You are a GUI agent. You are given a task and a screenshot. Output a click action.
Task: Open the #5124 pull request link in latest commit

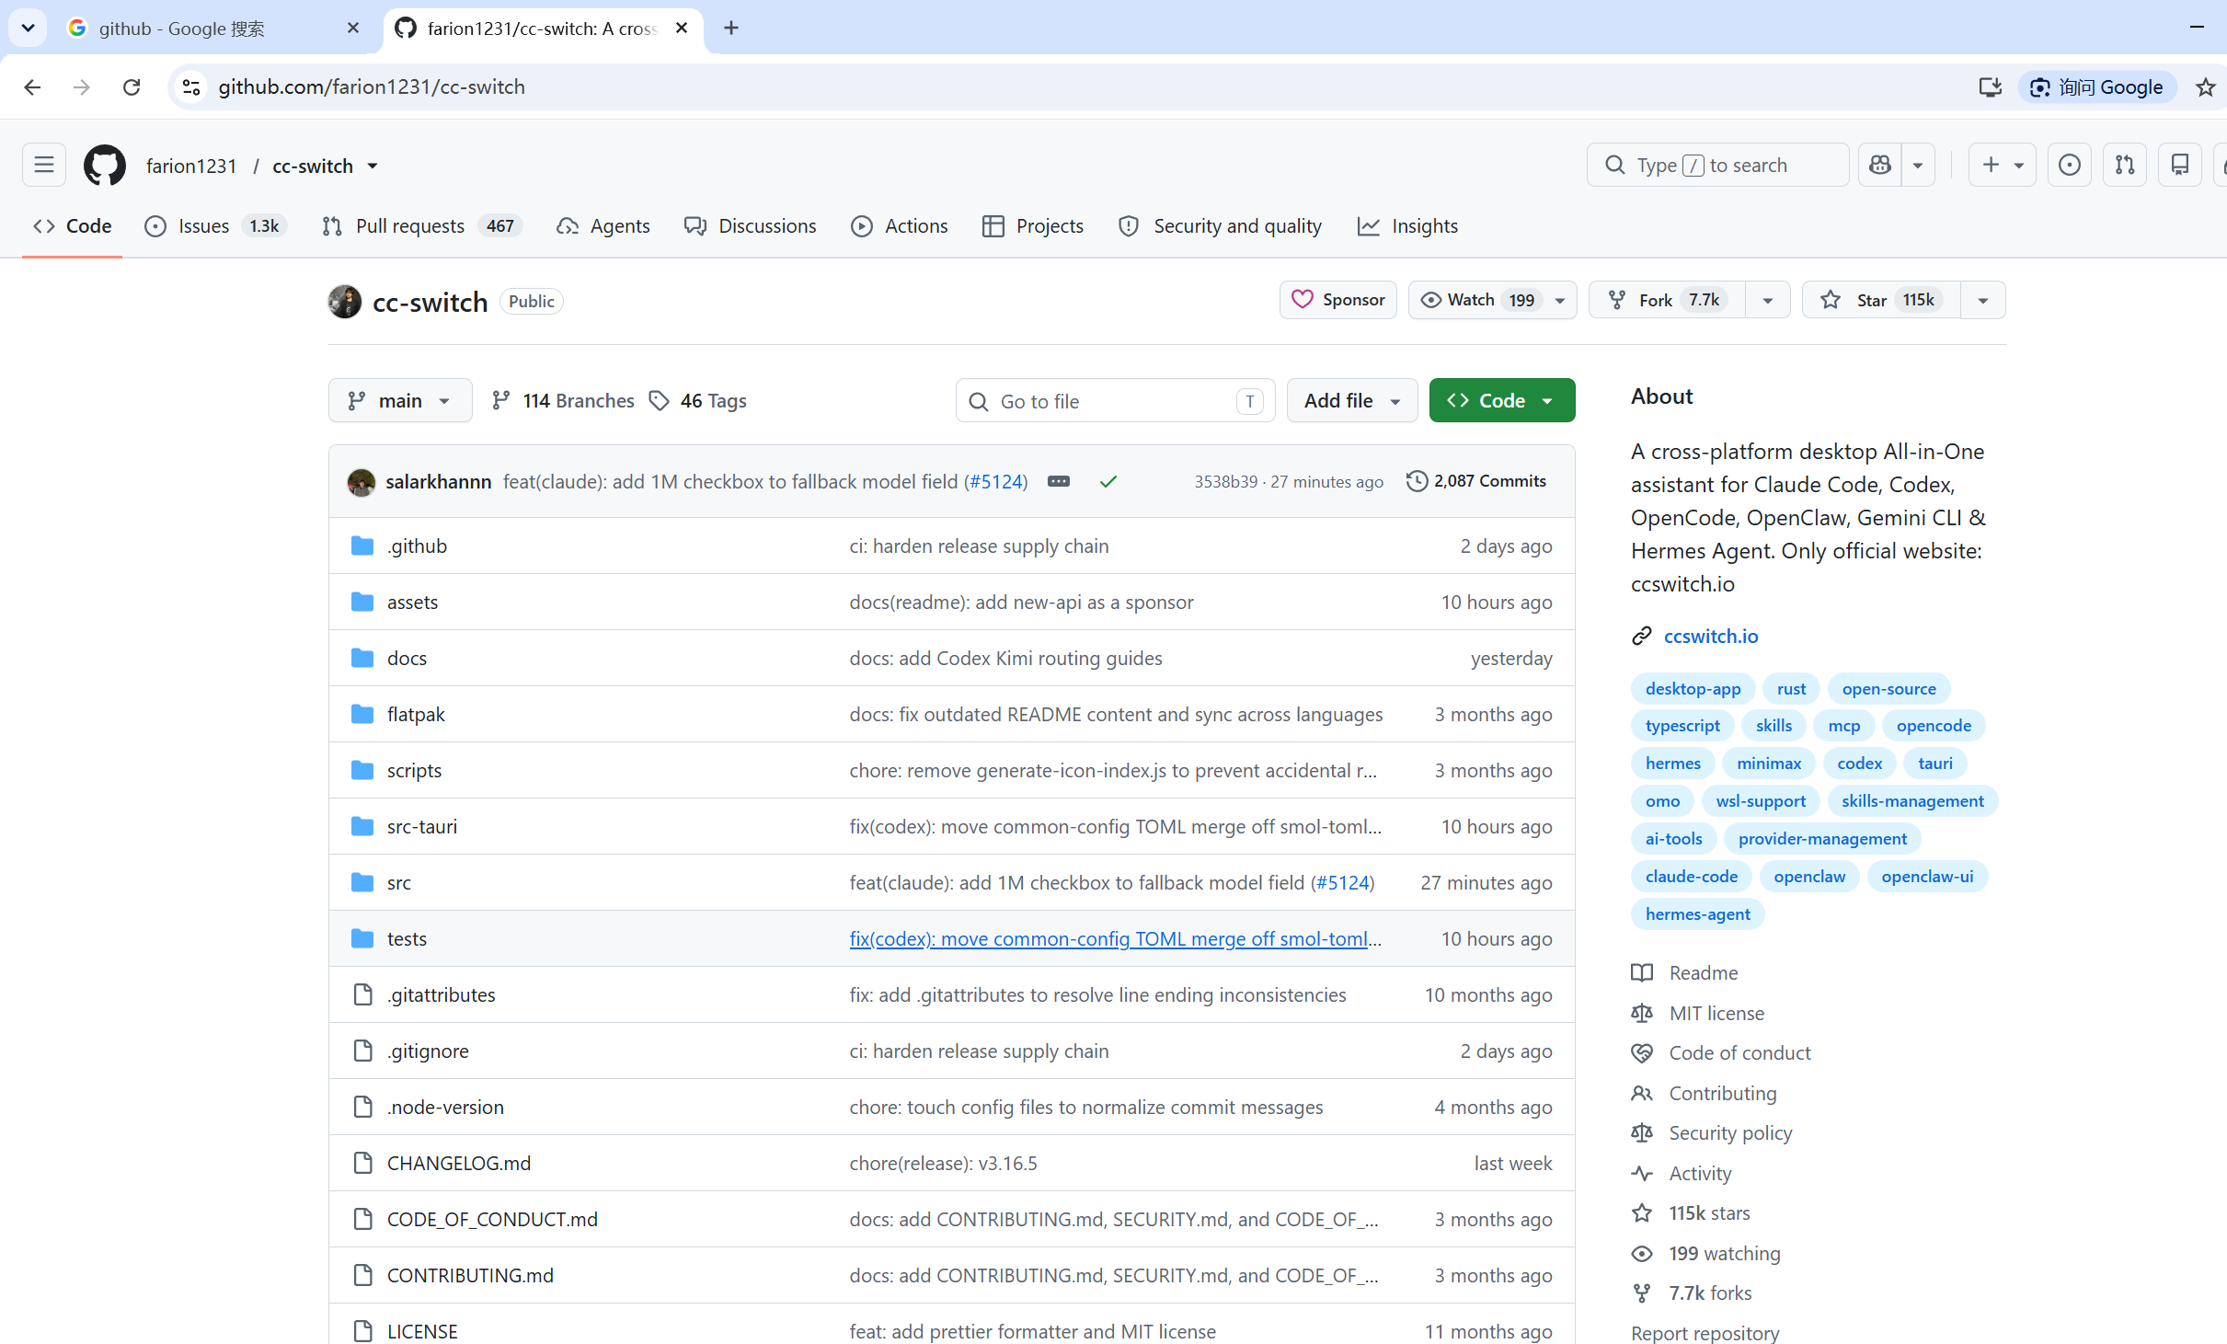point(995,482)
